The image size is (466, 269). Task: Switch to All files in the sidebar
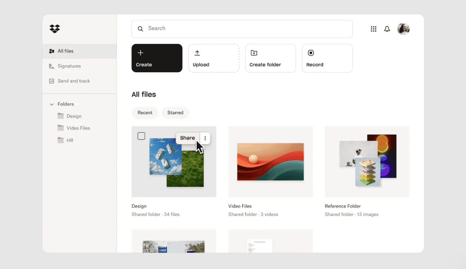(66, 51)
